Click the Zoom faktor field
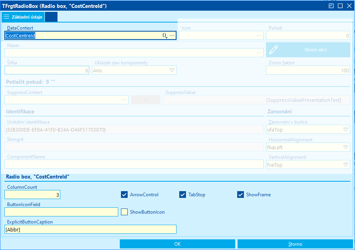Screen dimensions: 355x250 click(x=308, y=70)
